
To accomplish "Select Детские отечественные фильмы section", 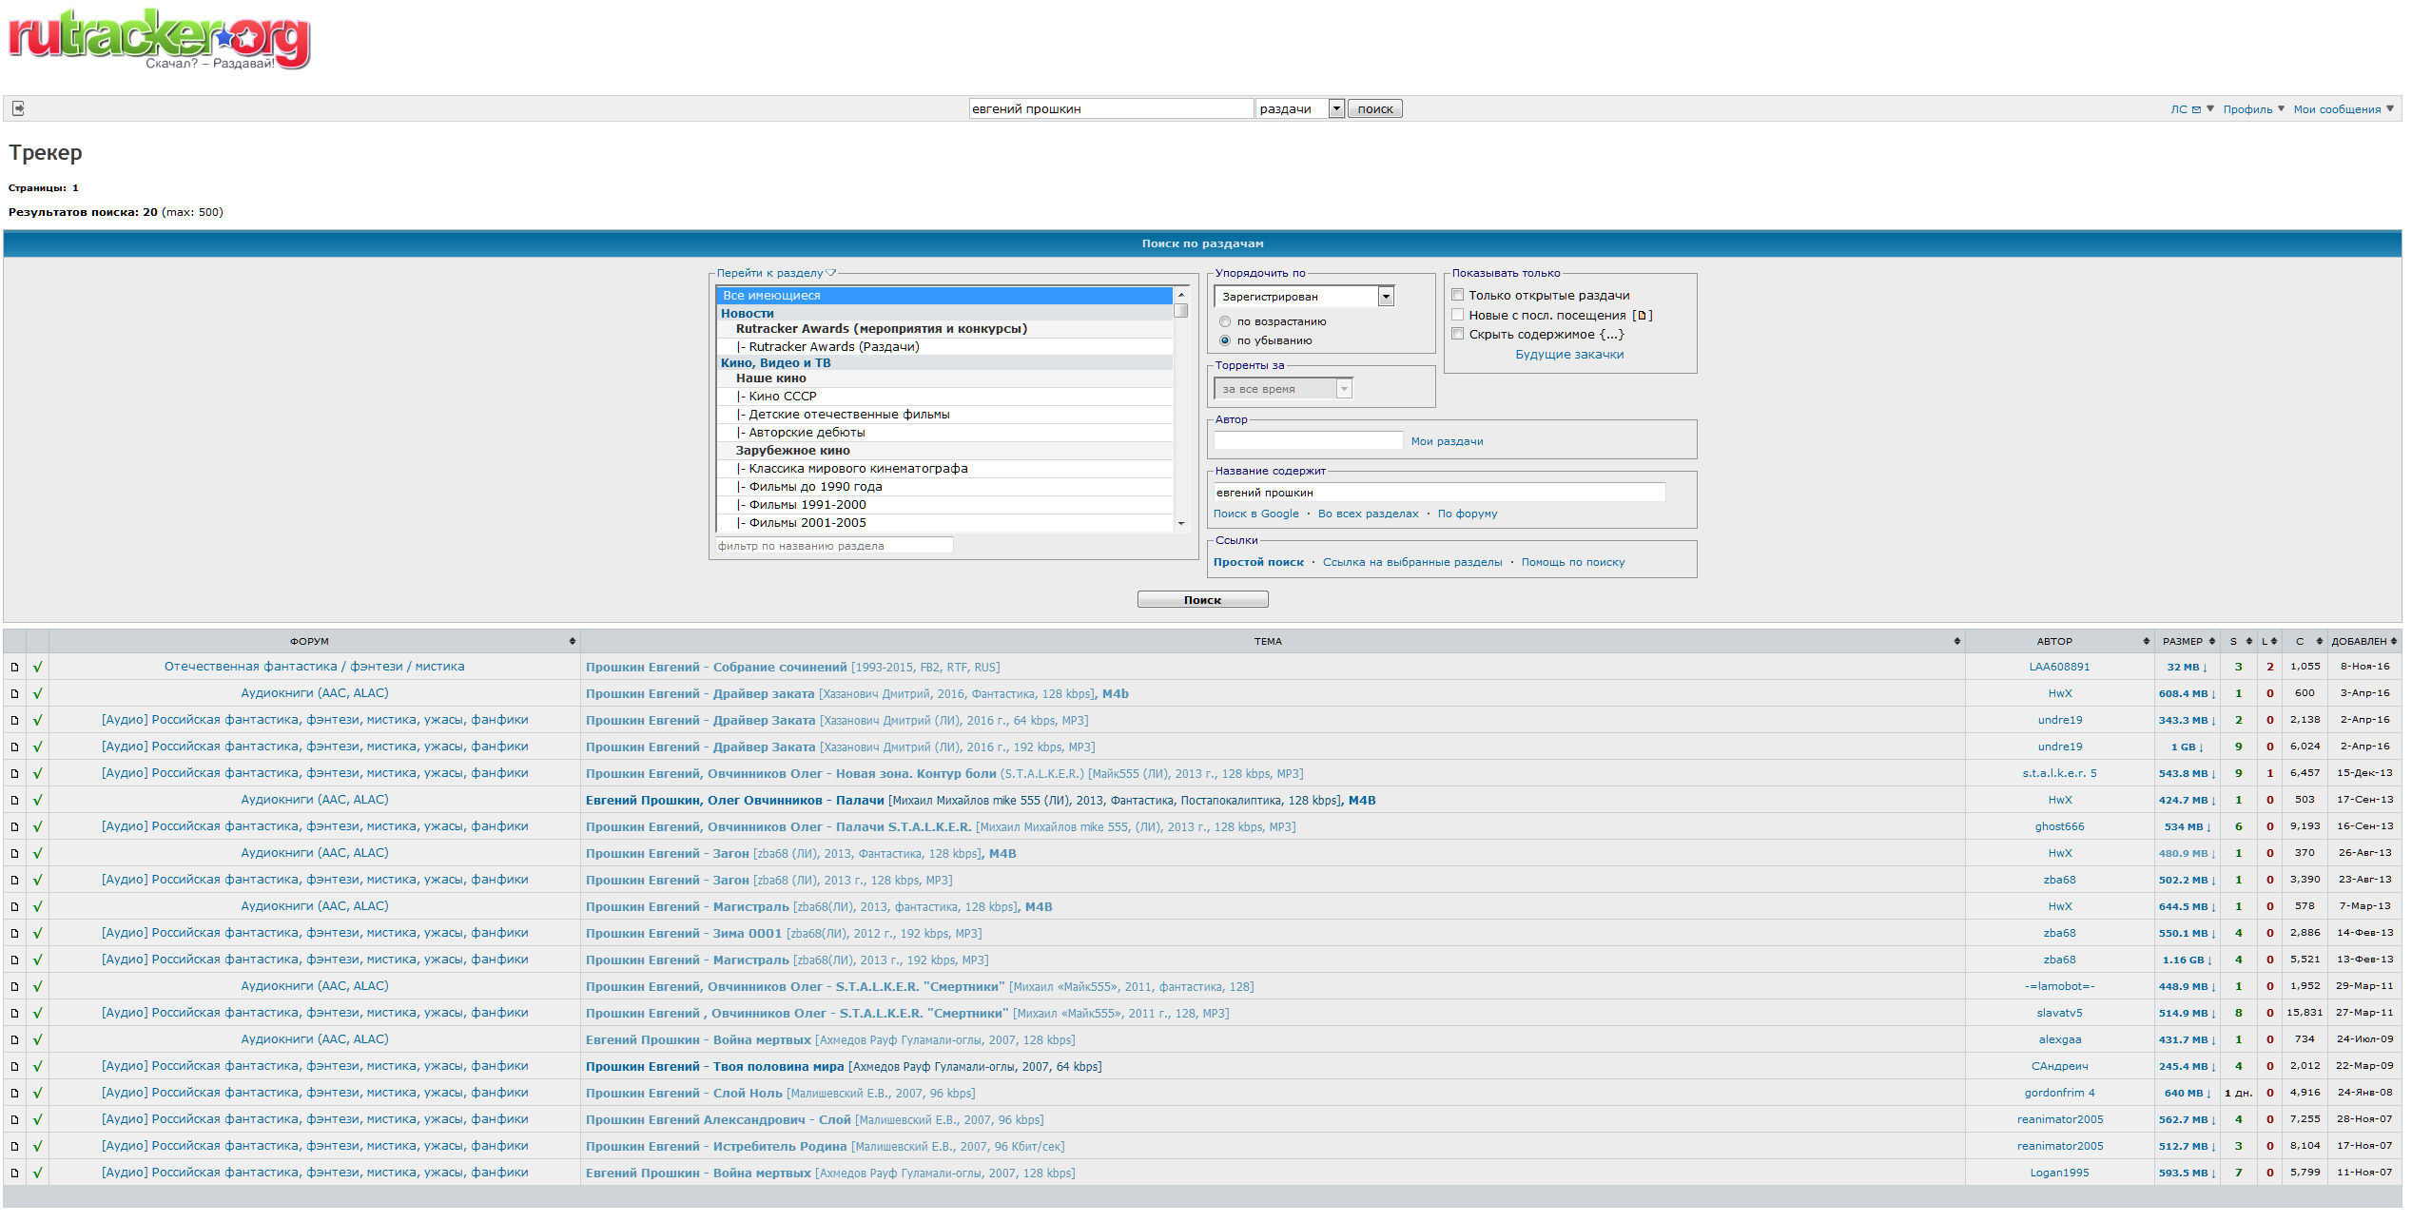I will pyautogui.click(x=944, y=415).
